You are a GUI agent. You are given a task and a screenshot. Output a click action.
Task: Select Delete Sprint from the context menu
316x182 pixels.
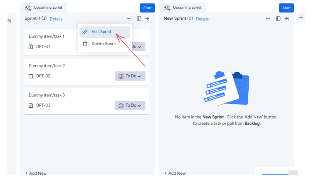(103, 44)
